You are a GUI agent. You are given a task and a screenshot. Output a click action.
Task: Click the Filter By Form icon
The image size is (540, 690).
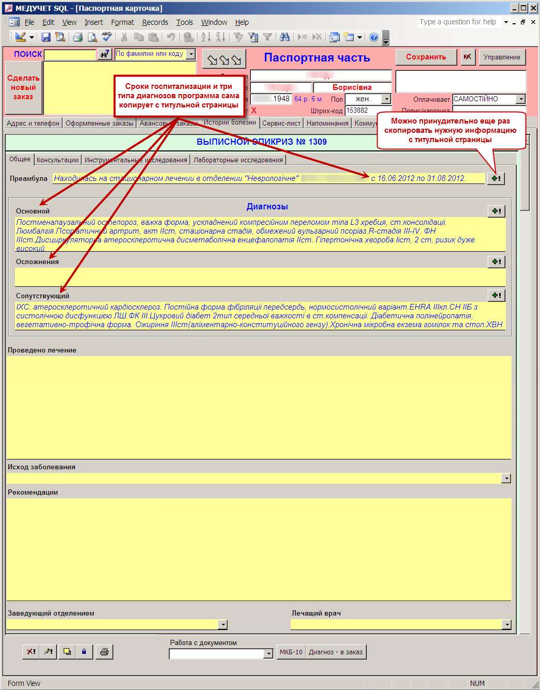(253, 37)
